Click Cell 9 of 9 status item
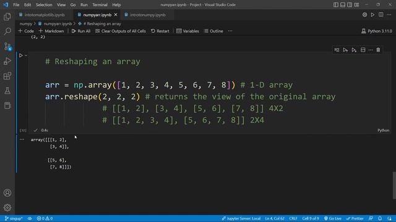Viewport: 396px width, 222px height. coord(311,218)
